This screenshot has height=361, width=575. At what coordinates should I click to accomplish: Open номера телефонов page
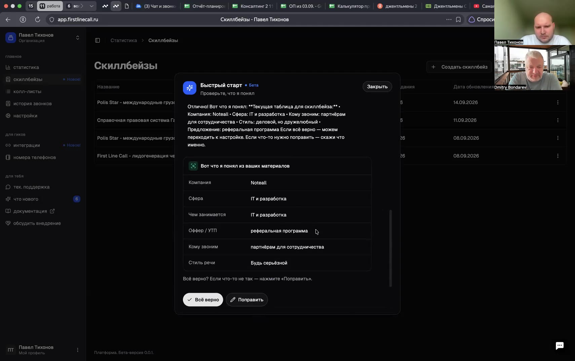click(34, 157)
